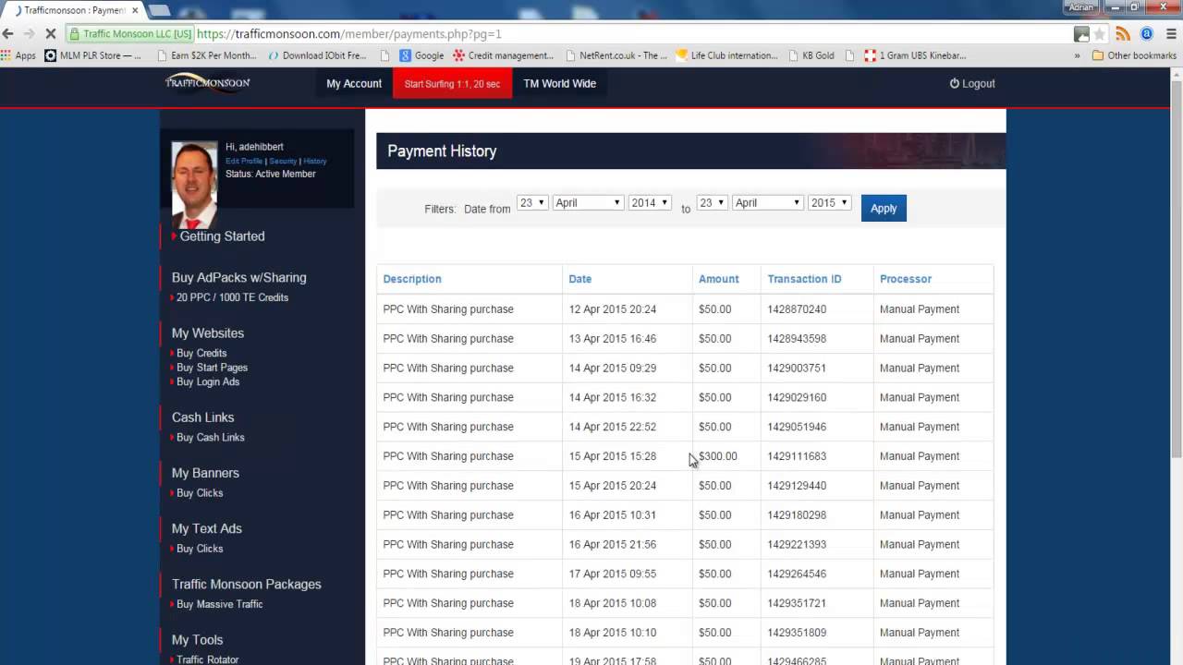Open the to-month dropdown before 2015

coord(767,202)
